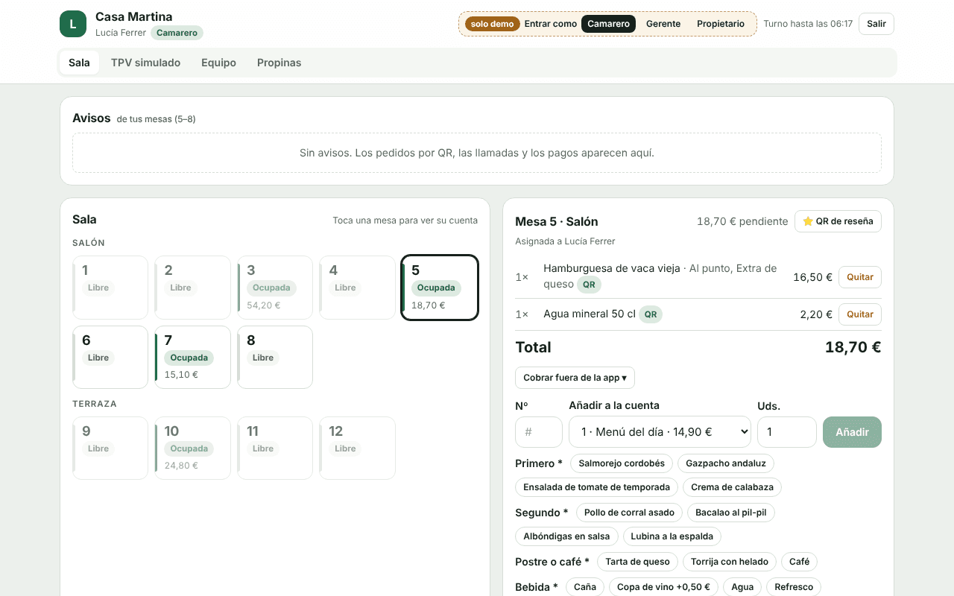
Task: Choose Lubina a la espalda
Action: [x=672, y=536]
